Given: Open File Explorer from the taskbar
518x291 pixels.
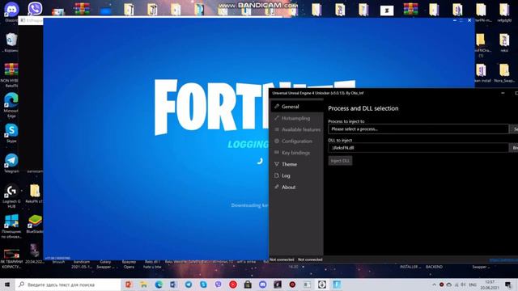Looking at the screenshot, I should click(x=144, y=285).
